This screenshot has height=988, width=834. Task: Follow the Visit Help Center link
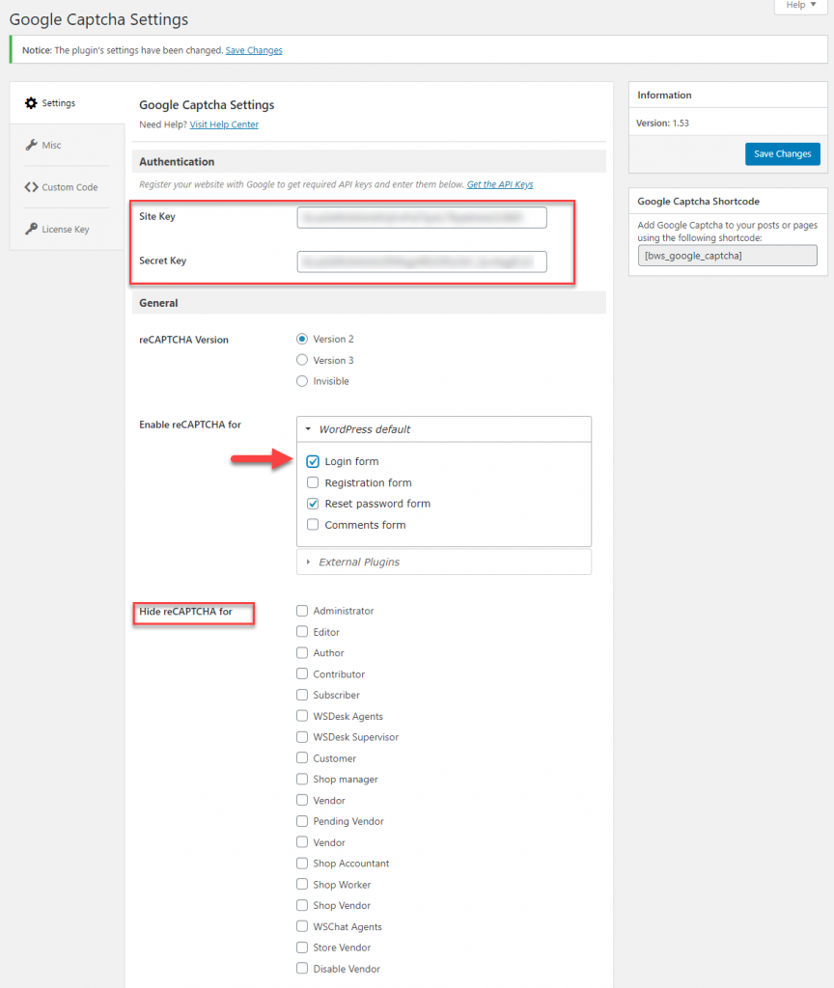[224, 124]
